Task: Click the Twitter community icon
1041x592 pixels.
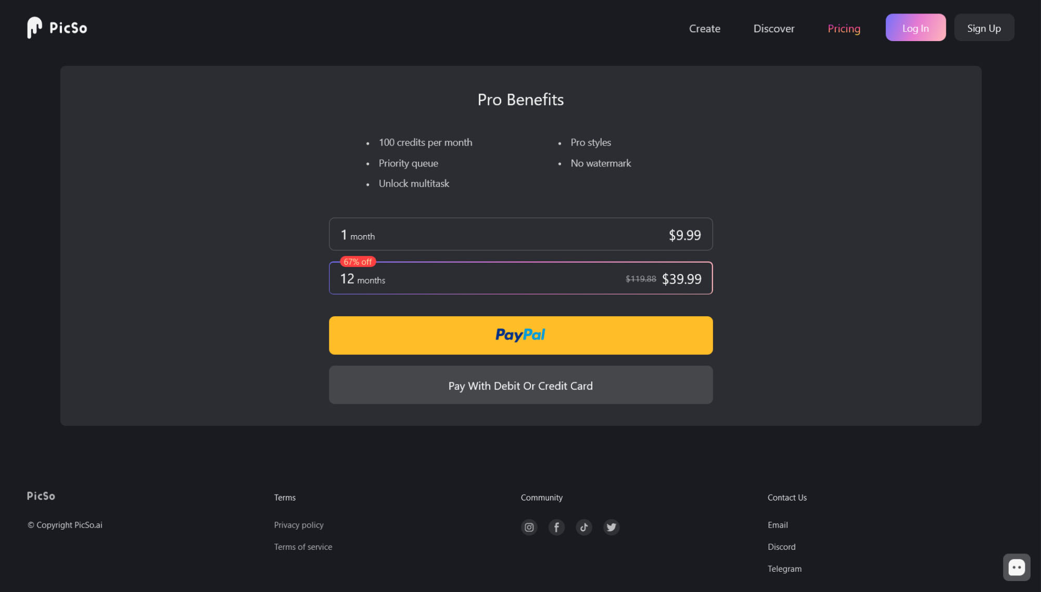Action: tap(611, 527)
